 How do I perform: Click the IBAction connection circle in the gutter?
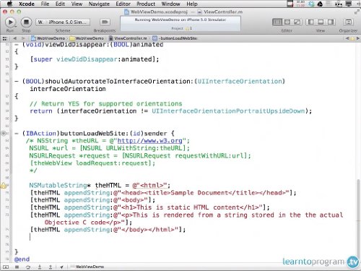coord(3,133)
